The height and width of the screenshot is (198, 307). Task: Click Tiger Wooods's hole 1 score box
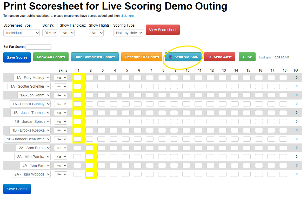(x=77, y=174)
